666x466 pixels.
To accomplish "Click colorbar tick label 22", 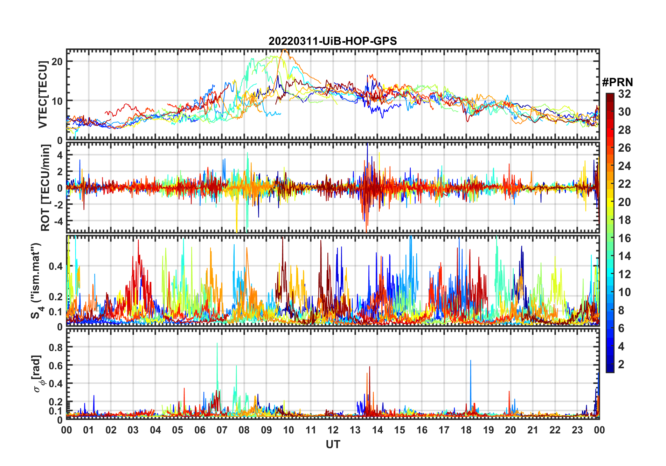I will pyautogui.click(x=624, y=184).
